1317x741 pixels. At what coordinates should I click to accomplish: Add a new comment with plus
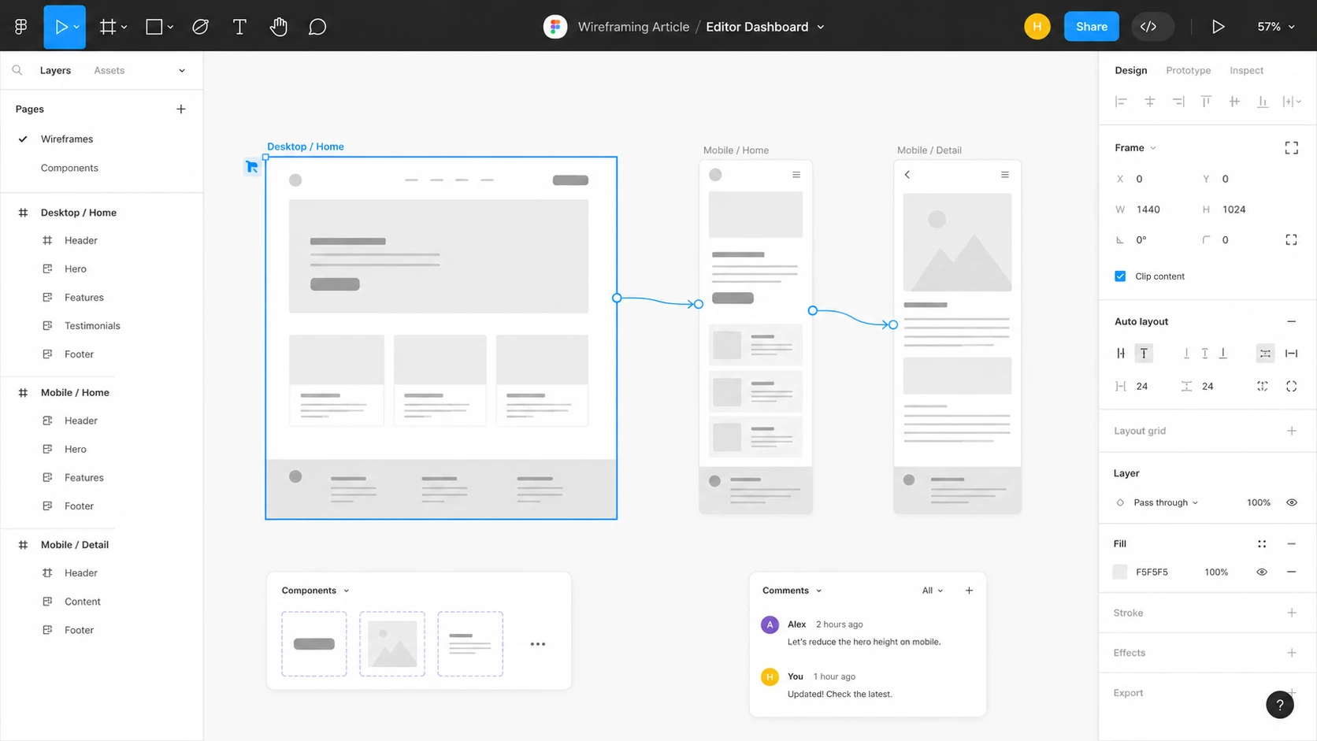pyautogui.click(x=969, y=591)
